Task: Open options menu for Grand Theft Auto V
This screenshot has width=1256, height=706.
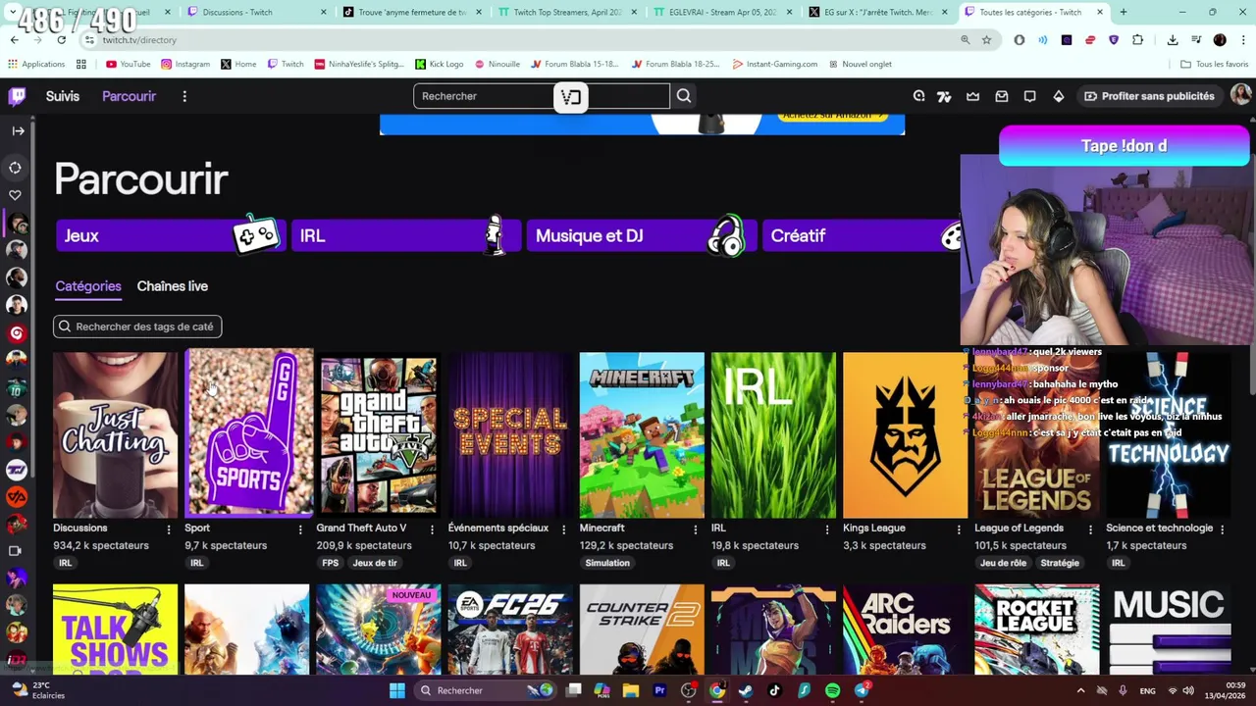Action: [x=432, y=529]
